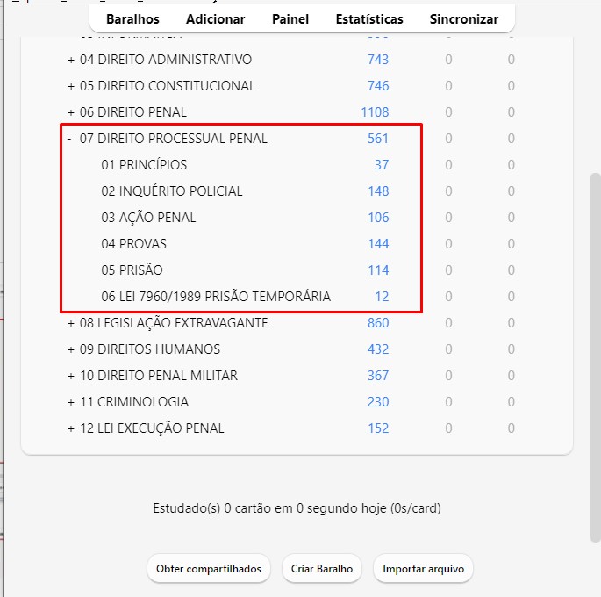The width and height of the screenshot is (601, 597).
Task: Click Sincronizar in the top bar
Action: click(x=464, y=18)
